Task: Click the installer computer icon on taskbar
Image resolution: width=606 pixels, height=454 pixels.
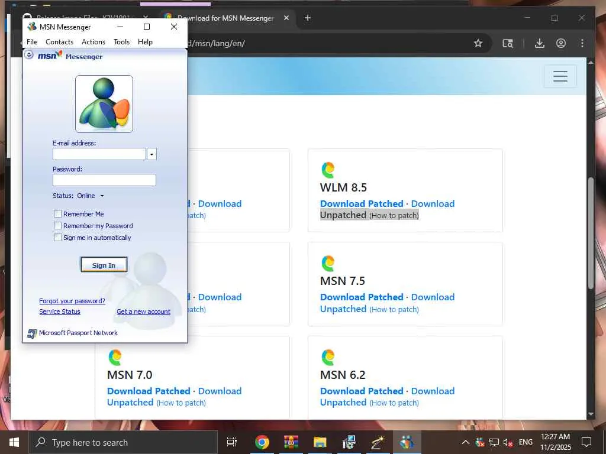Action: pyautogui.click(x=349, y=442)
